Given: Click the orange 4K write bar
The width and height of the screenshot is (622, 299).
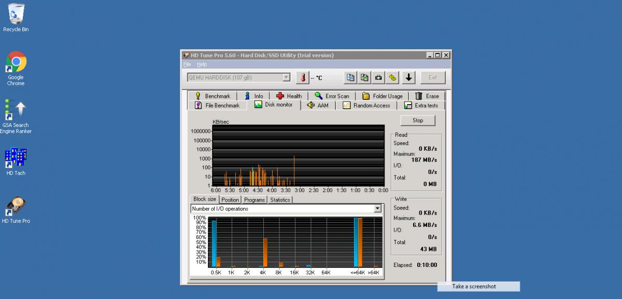Looking at the screenshot, I should (x=265, y=252).
